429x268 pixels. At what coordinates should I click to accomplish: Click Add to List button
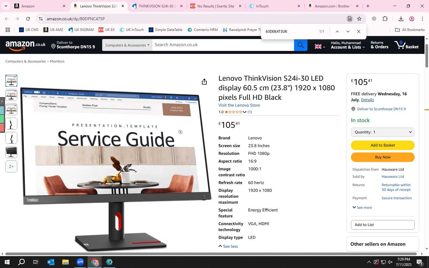[x=383, y=225]
